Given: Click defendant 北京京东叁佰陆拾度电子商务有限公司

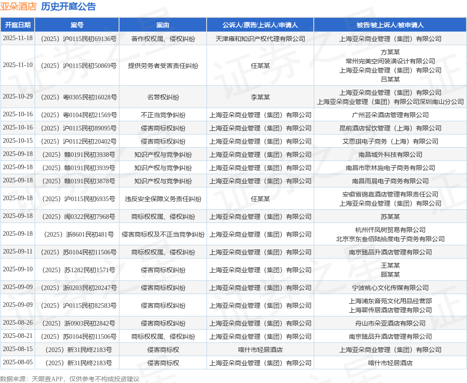Looking at the screenshot, I should click(390, 239).
